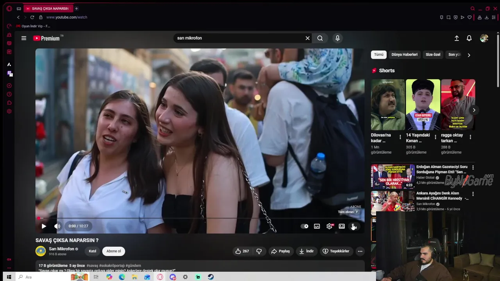This screenshot has width=500, height=281.
Task: Enter fullscreen mode
Action: [x=354, y=226]
